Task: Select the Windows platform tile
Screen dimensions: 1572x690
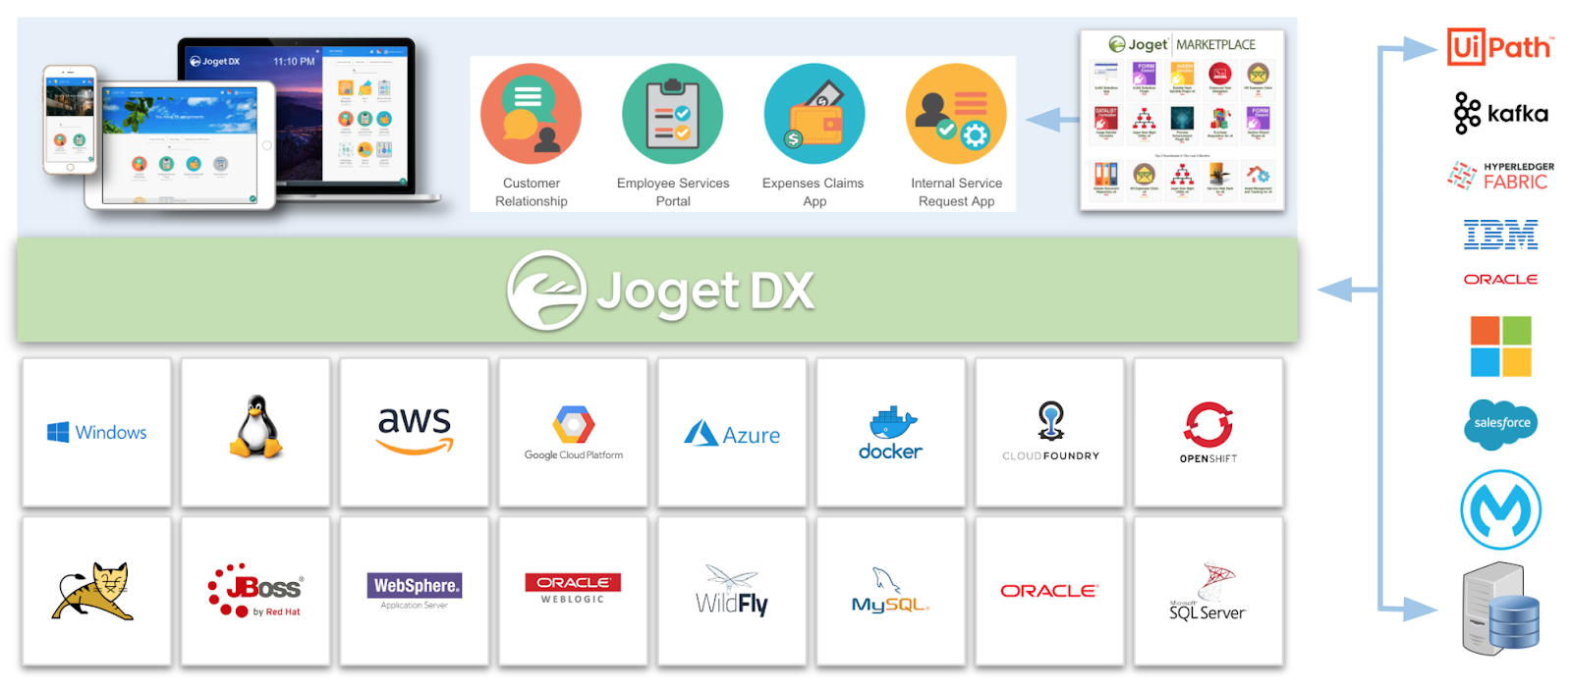Action: click(x=96, y=432)
